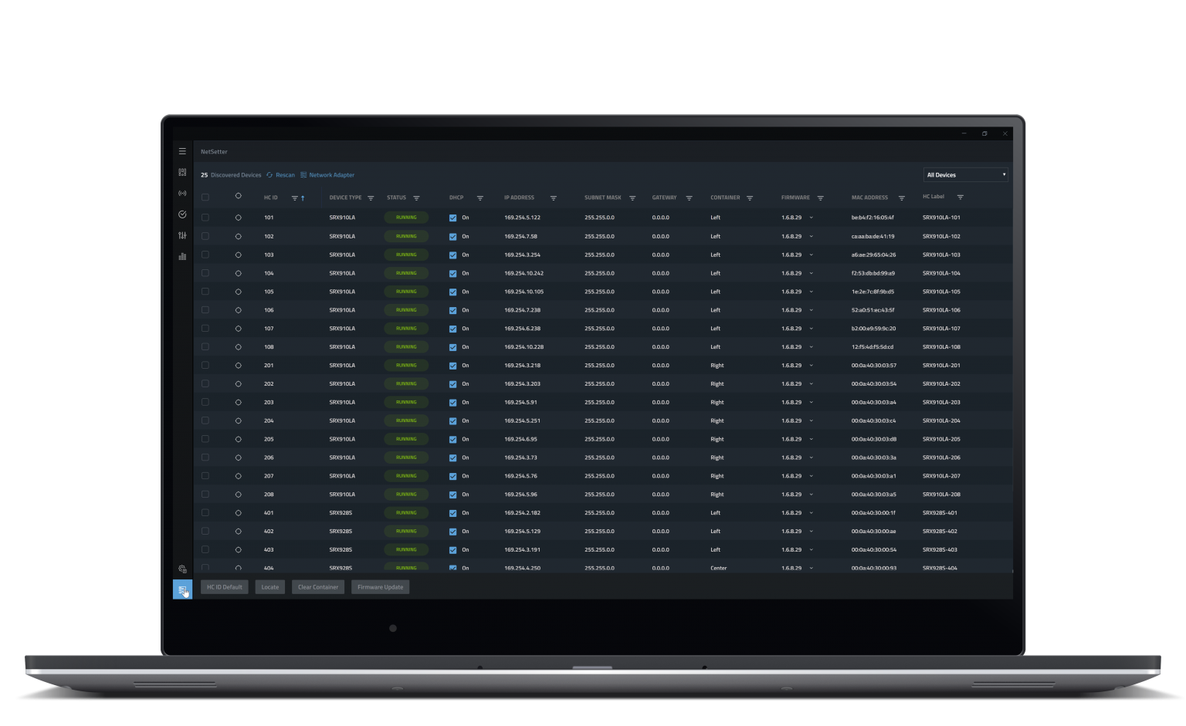Expand firmware dropdown for device 207
Viewport: 1186px width, 726px height.
tap(811, 476)
